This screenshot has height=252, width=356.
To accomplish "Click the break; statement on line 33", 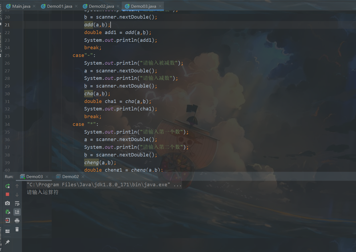I will pyautogui.click(x=93, y=117).
